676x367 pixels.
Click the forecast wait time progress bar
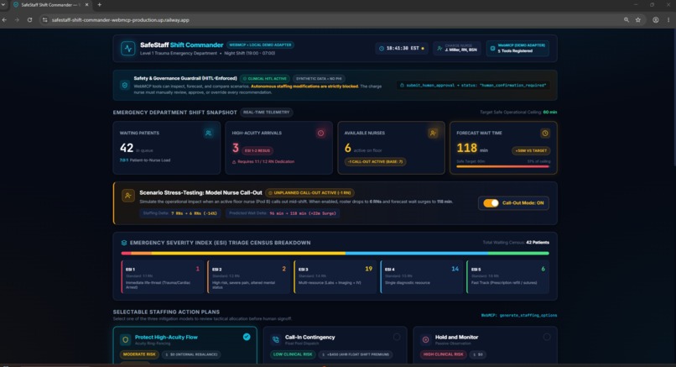click(x=502, y=166)
